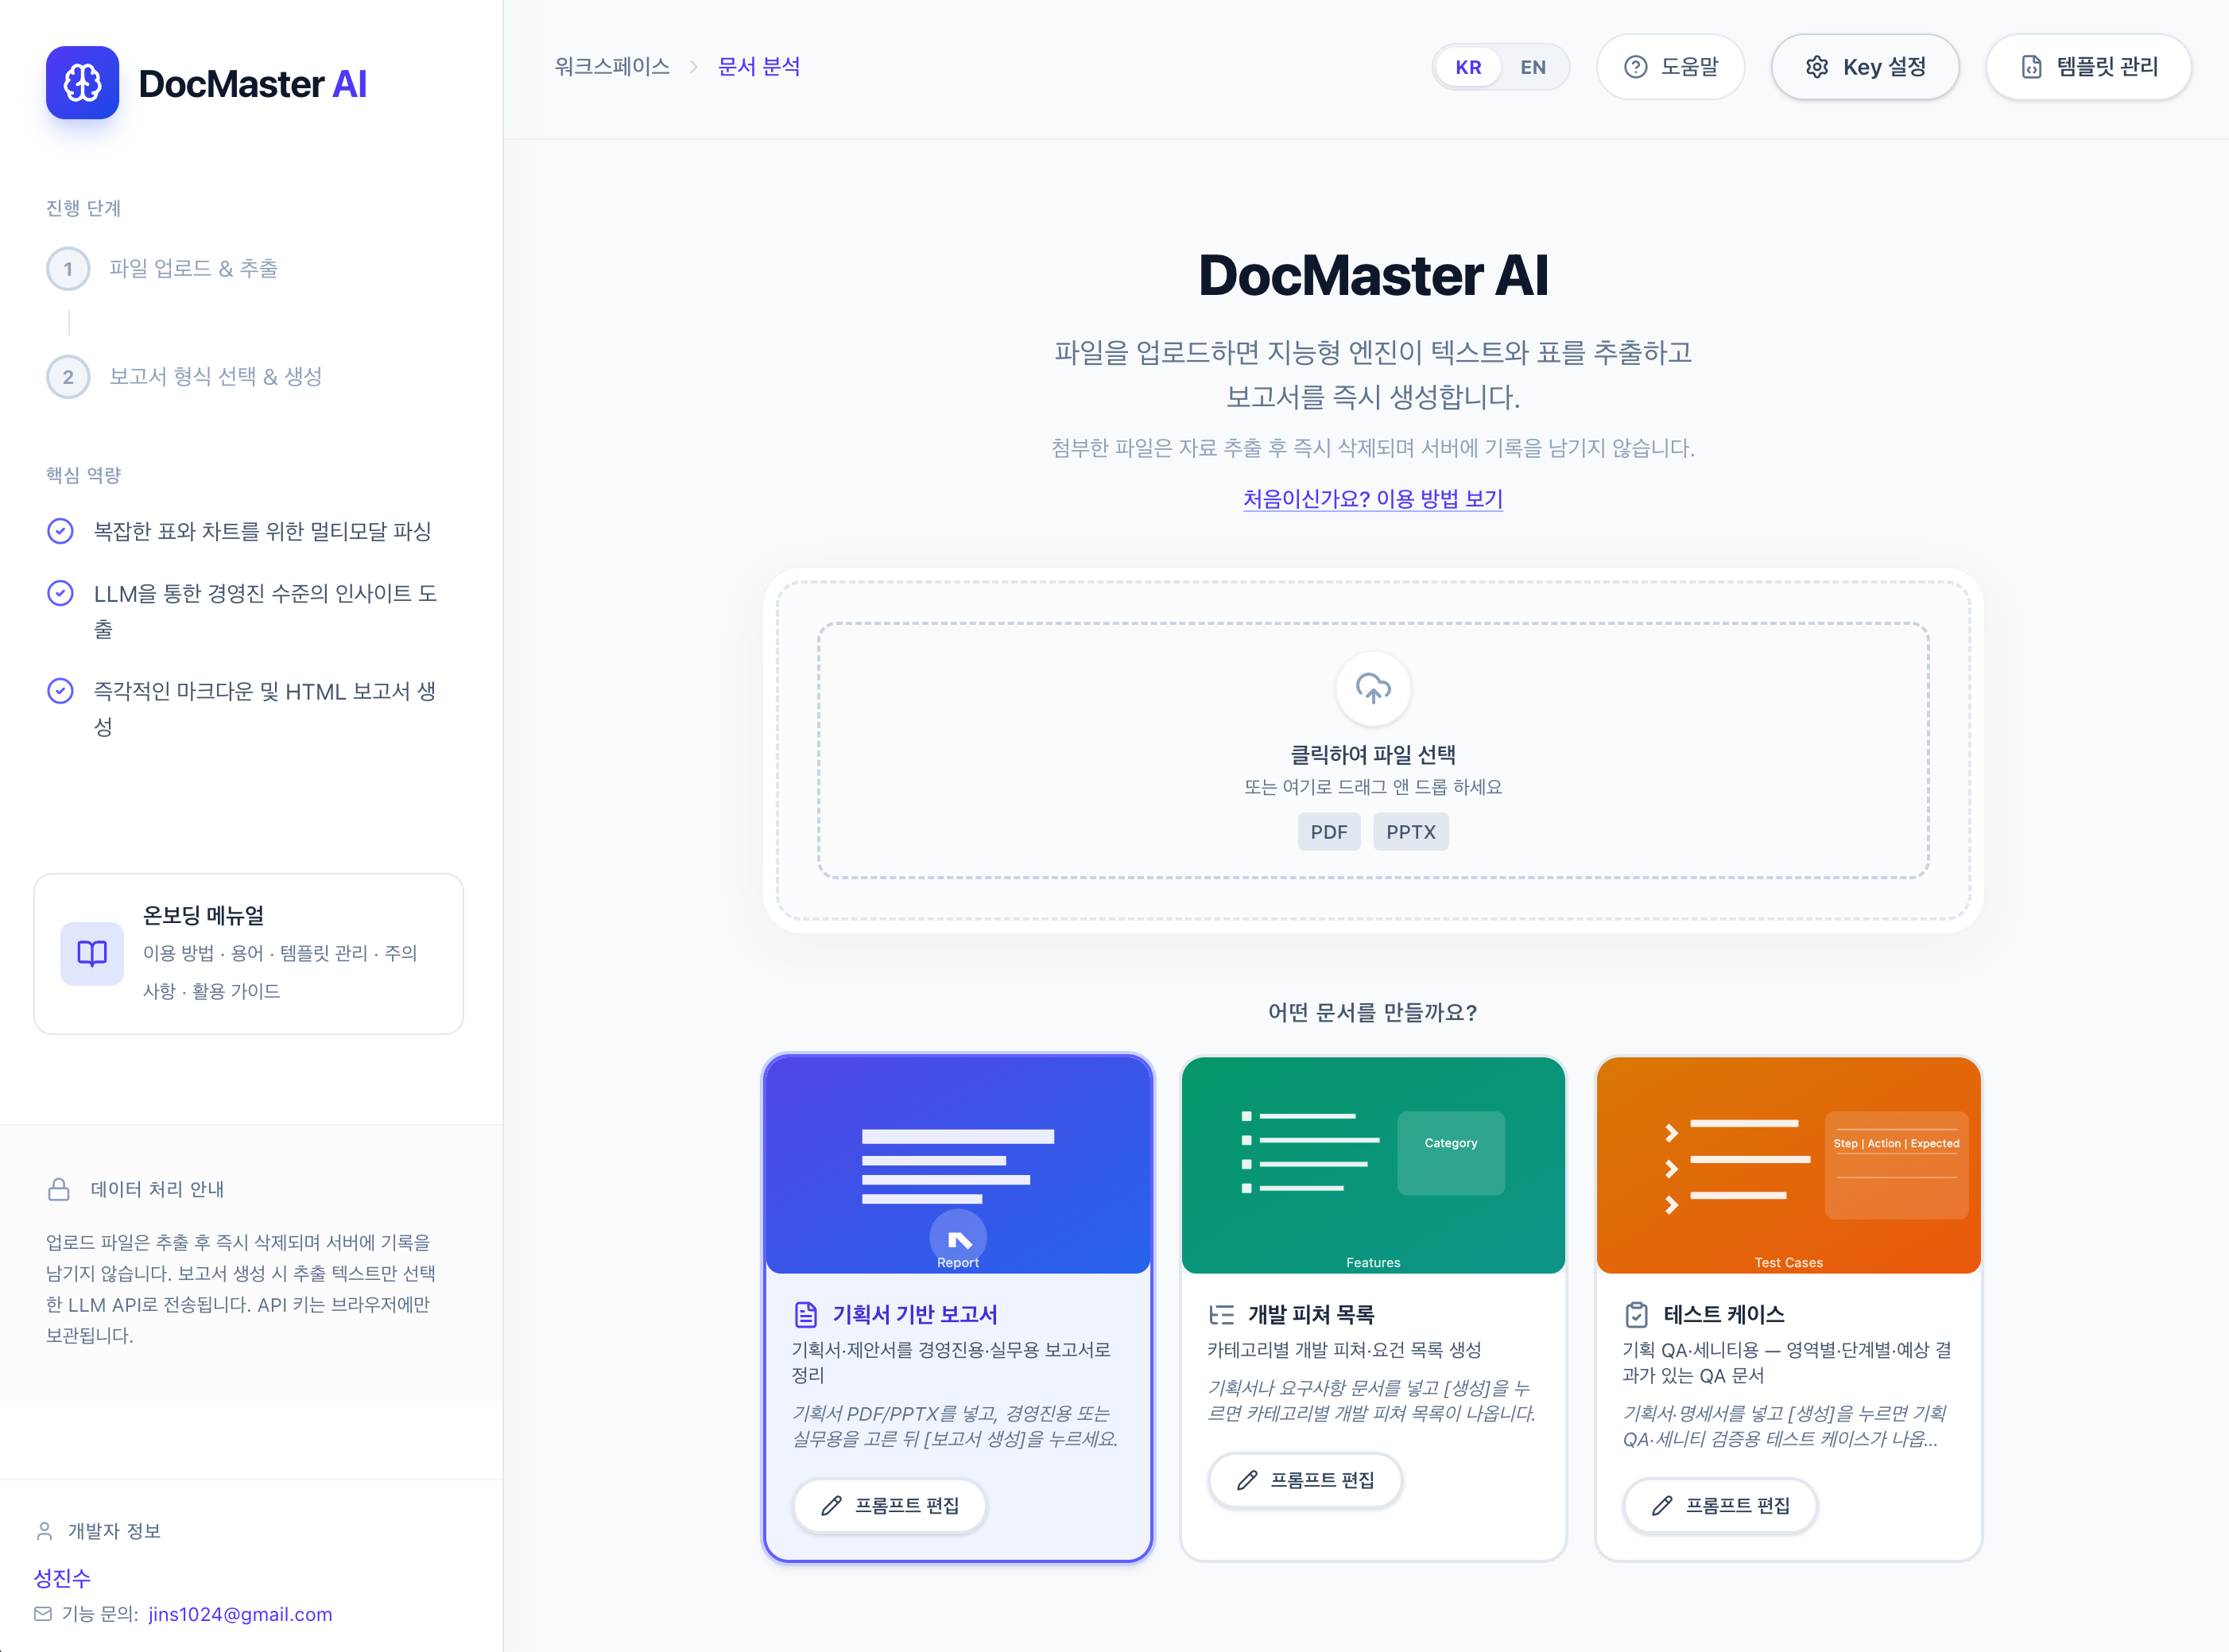
Task: Switch language to KR
Action: 1468,67
